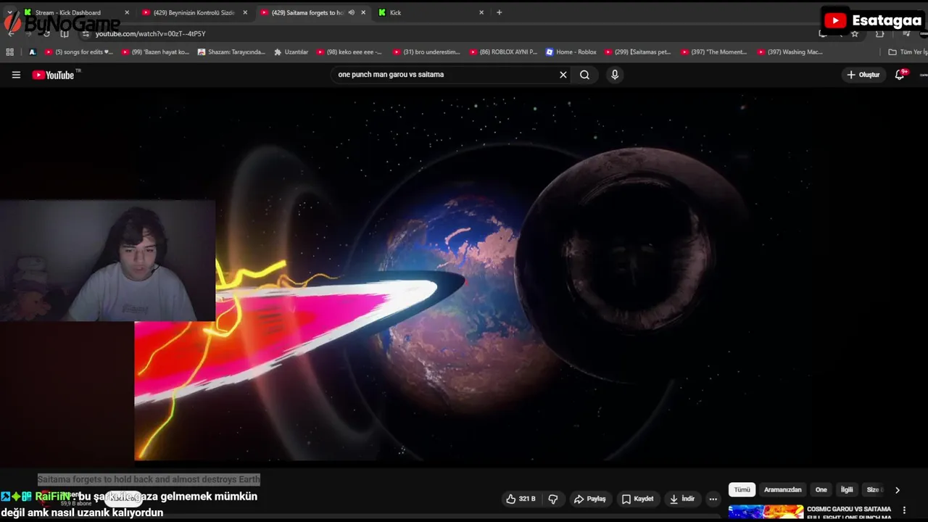
Task: Like the video (321 B)
Action: coord(521,499)
